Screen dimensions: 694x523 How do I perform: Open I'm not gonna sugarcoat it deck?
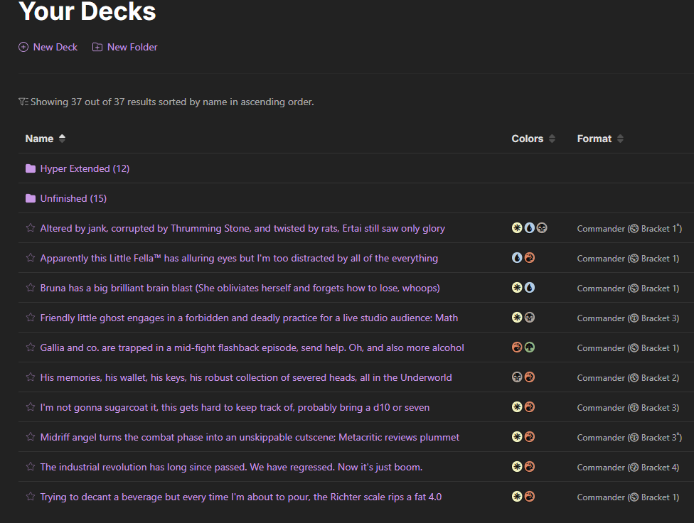click(x=235, y=407)
